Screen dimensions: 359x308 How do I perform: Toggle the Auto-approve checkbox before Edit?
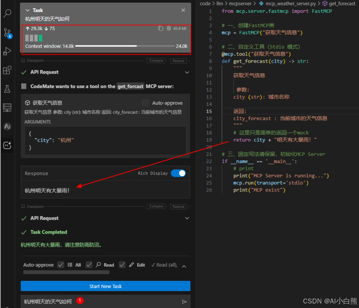pos(122,265)
